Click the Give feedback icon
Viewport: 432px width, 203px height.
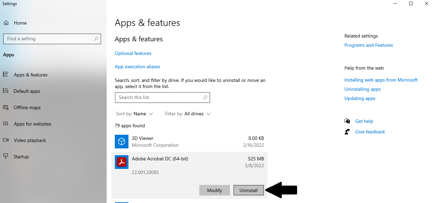tap(347, 132)
